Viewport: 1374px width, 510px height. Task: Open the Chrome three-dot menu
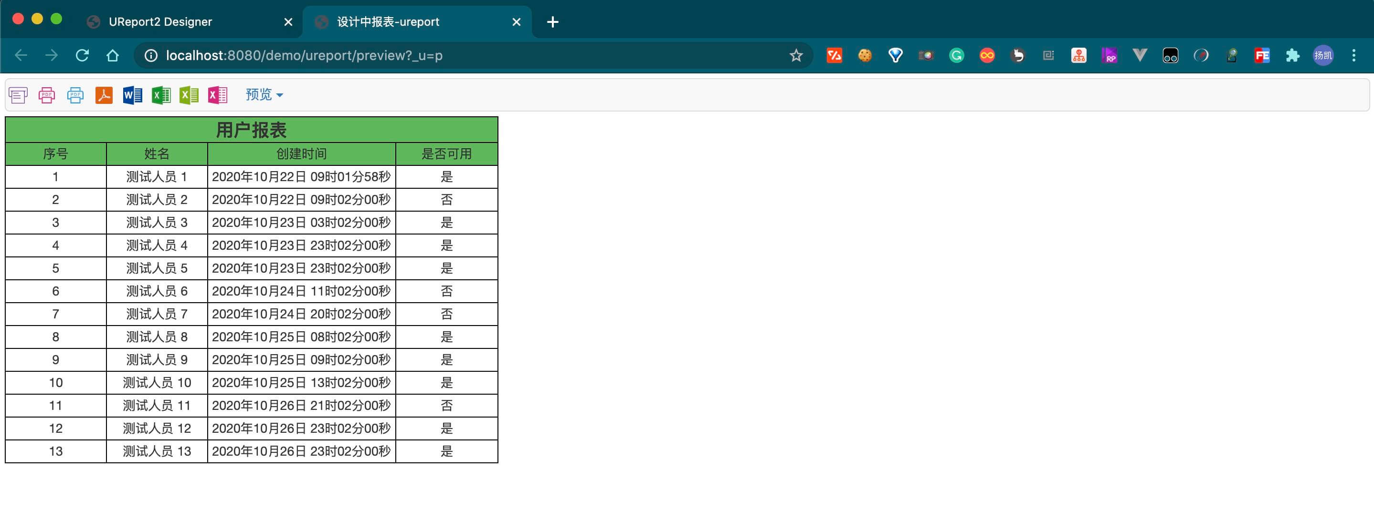1354,55
